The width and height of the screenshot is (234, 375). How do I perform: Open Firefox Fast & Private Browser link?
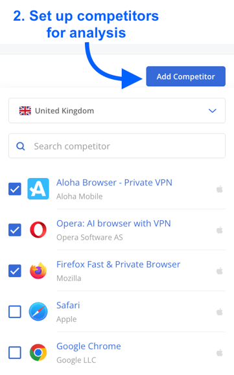point(118,264)
